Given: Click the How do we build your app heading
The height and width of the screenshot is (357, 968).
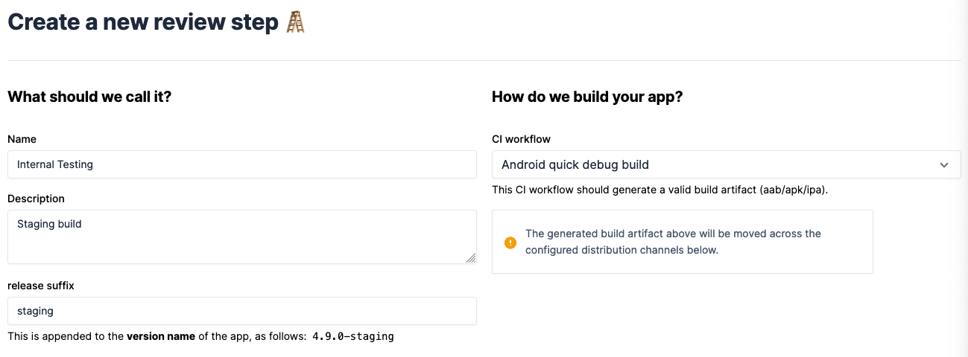Looking at the screenshot, I should pos(587,97).
